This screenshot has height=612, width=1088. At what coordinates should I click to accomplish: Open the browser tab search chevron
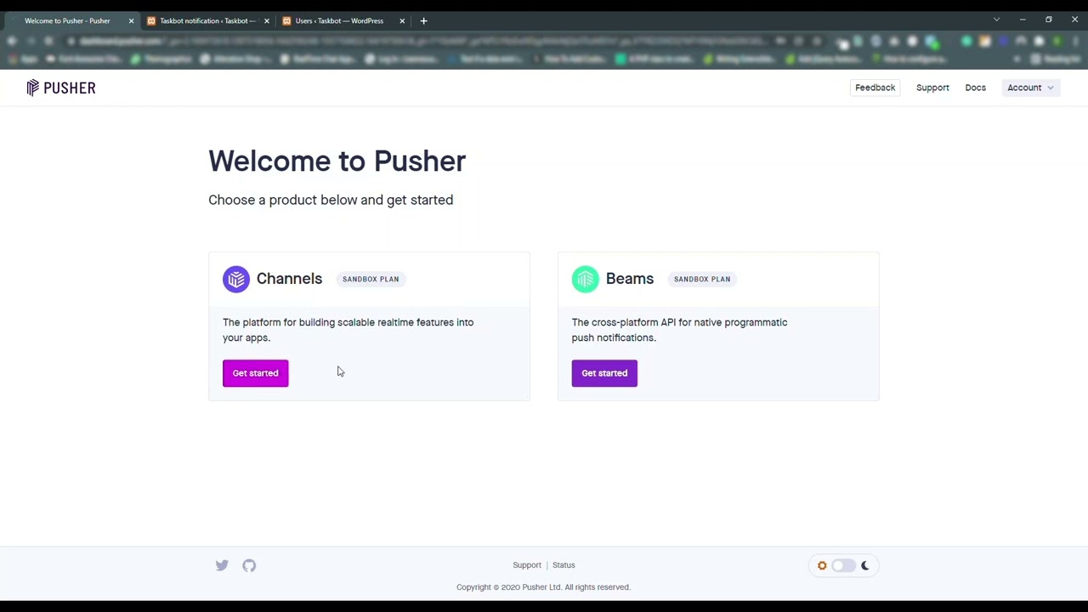click(996, 20)
